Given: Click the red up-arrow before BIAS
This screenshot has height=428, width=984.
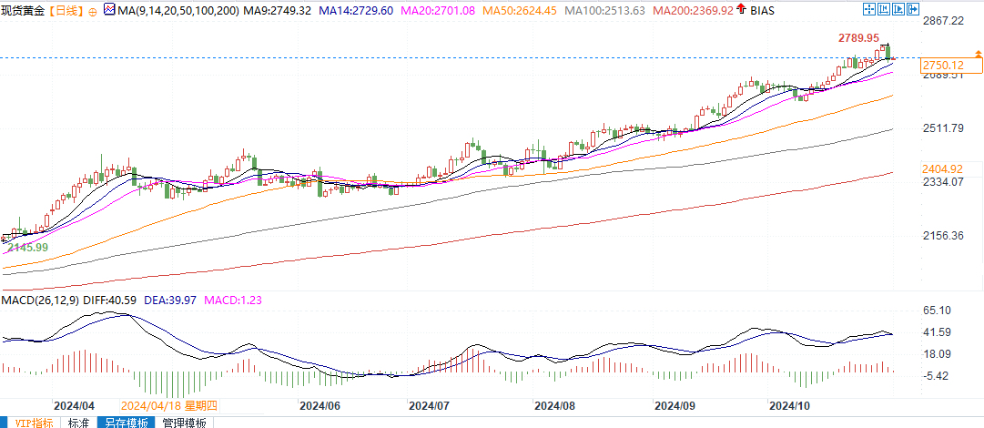Looking at the screenshot, I should coord(742,10).
